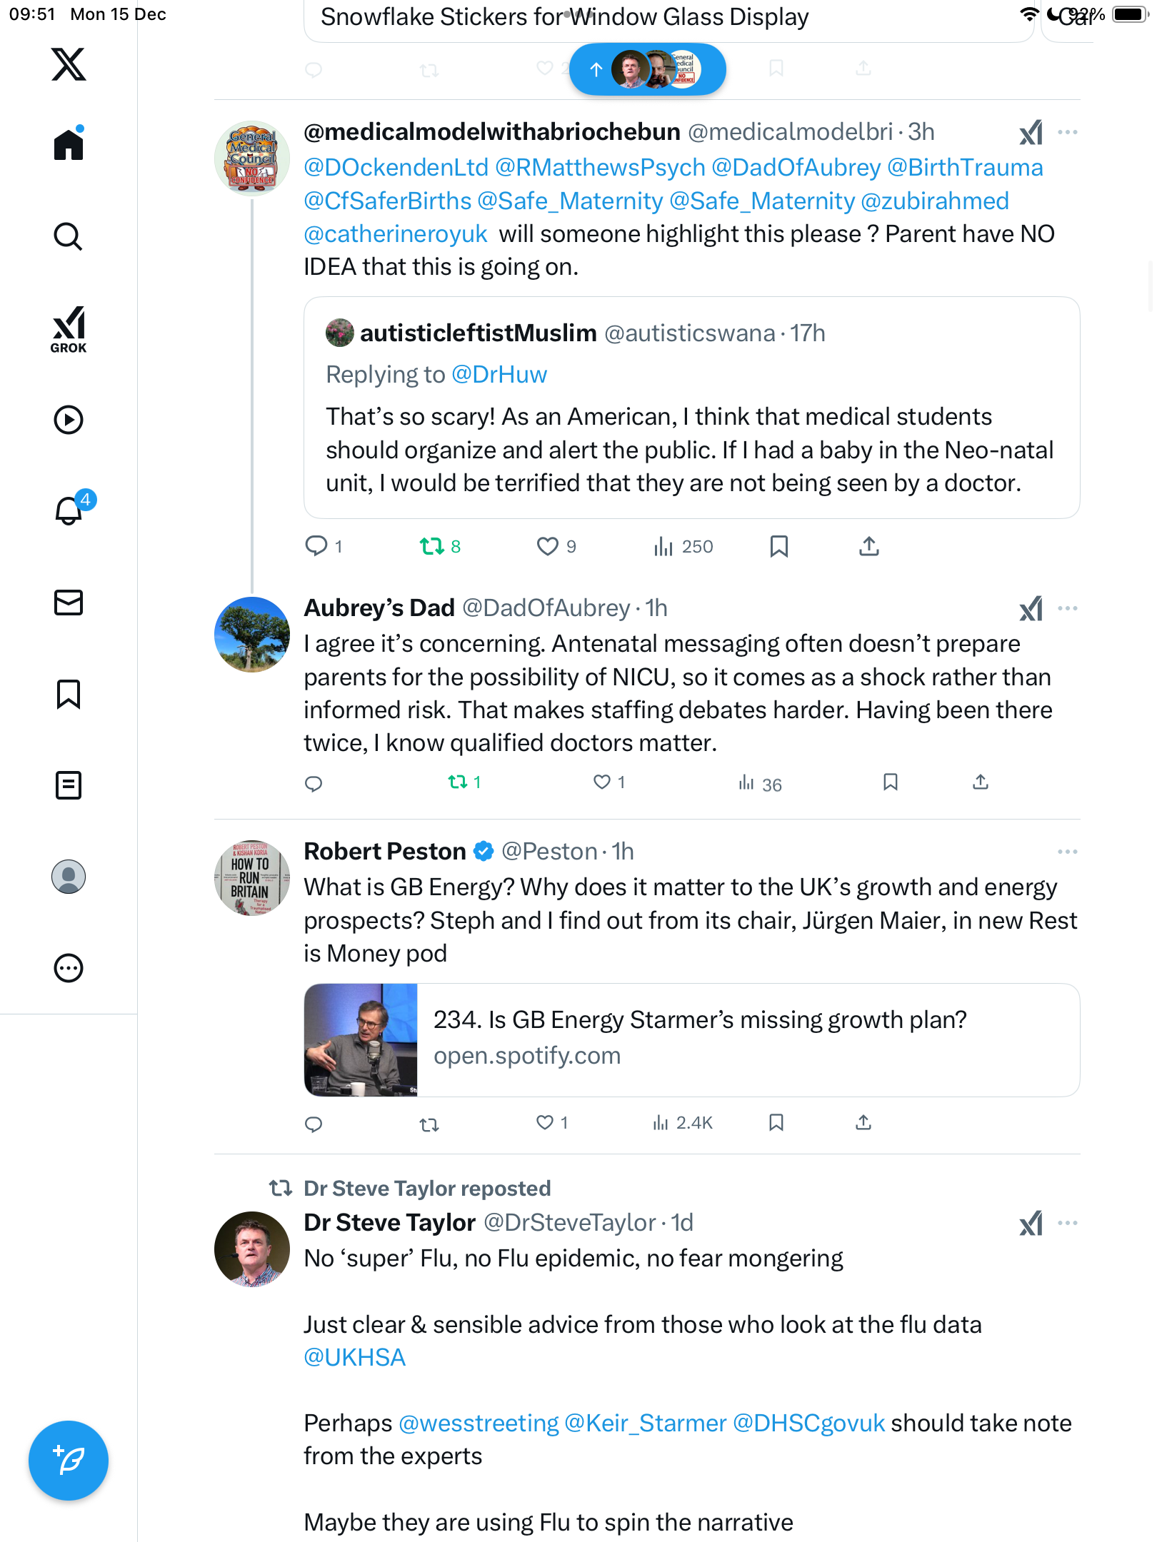The image size is (1157, 1542).
Task: Tap the compose new post button
Action: tap(69, 1460)
